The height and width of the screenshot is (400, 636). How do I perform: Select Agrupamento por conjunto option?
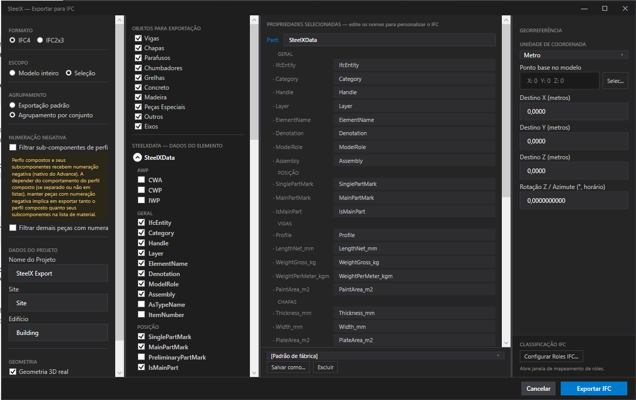[x=12, y=115]
